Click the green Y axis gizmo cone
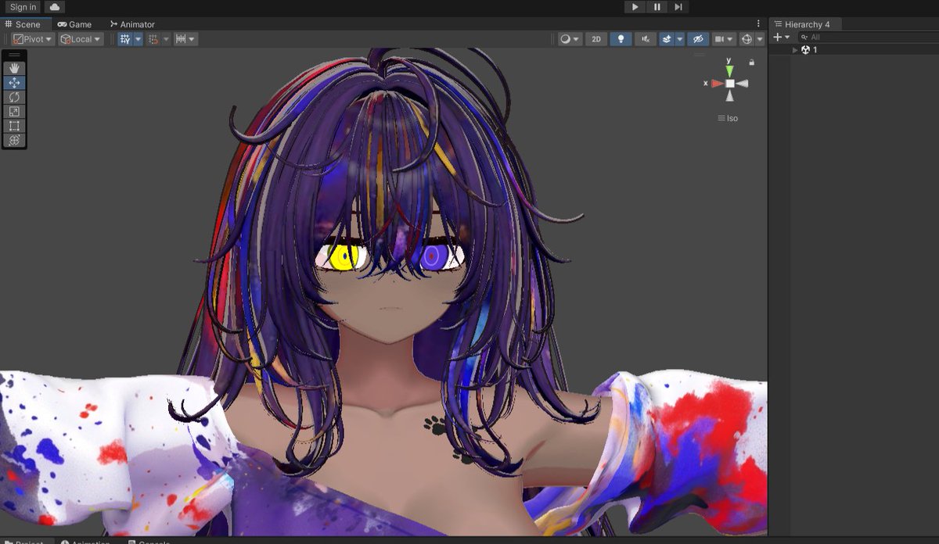939x544 pixels. click(729, 70)
